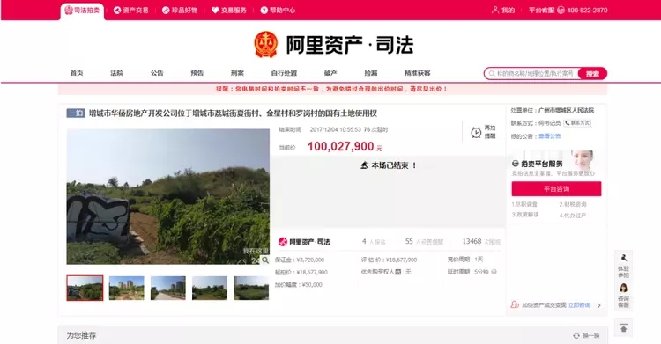Expand arrow next to 立即咨询

pos(599,305)
